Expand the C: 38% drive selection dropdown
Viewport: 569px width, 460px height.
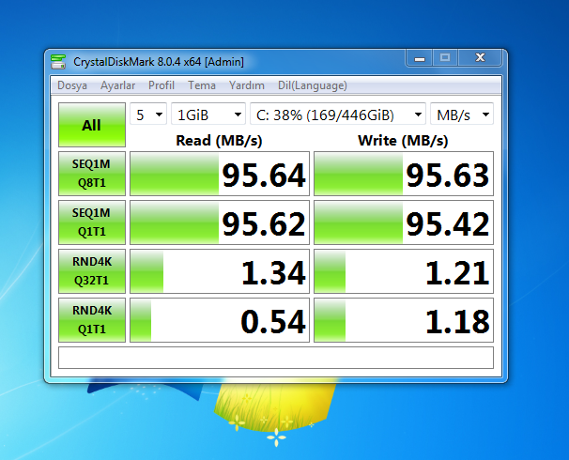point(338,115)
